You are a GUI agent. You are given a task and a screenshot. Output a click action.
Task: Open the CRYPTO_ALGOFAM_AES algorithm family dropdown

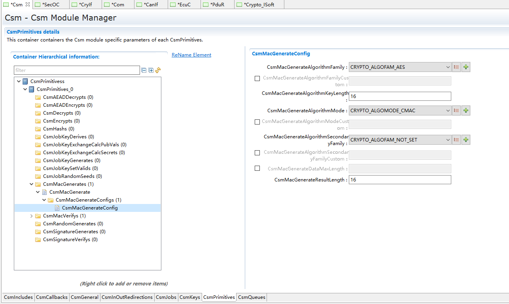(399, 67)
